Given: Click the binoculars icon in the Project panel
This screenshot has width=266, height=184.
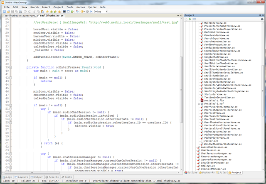Looking at the screenshot, I should pyautogui.click(x=262, y=19).
